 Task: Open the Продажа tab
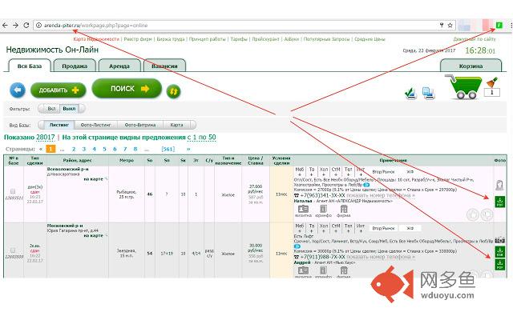pyautogui.click(x=75, y=66)
